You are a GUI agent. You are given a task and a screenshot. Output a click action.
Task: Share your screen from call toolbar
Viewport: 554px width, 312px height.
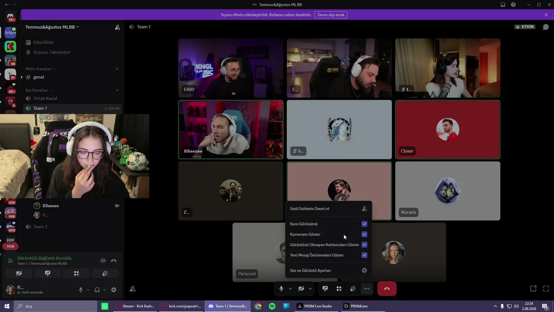(325, 289)
